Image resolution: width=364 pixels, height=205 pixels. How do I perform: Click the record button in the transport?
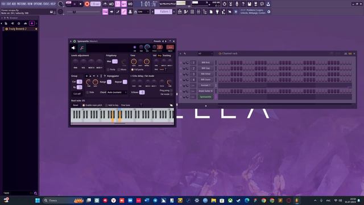point(87,4)
